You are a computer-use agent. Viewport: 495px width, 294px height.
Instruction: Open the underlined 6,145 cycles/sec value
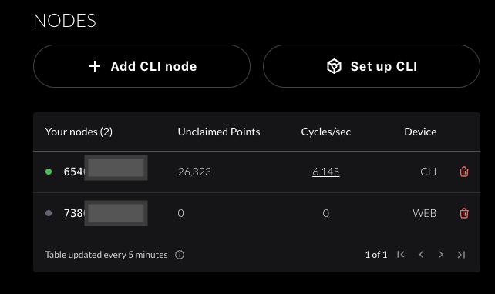pyautogui.click(x=326, y=172)
